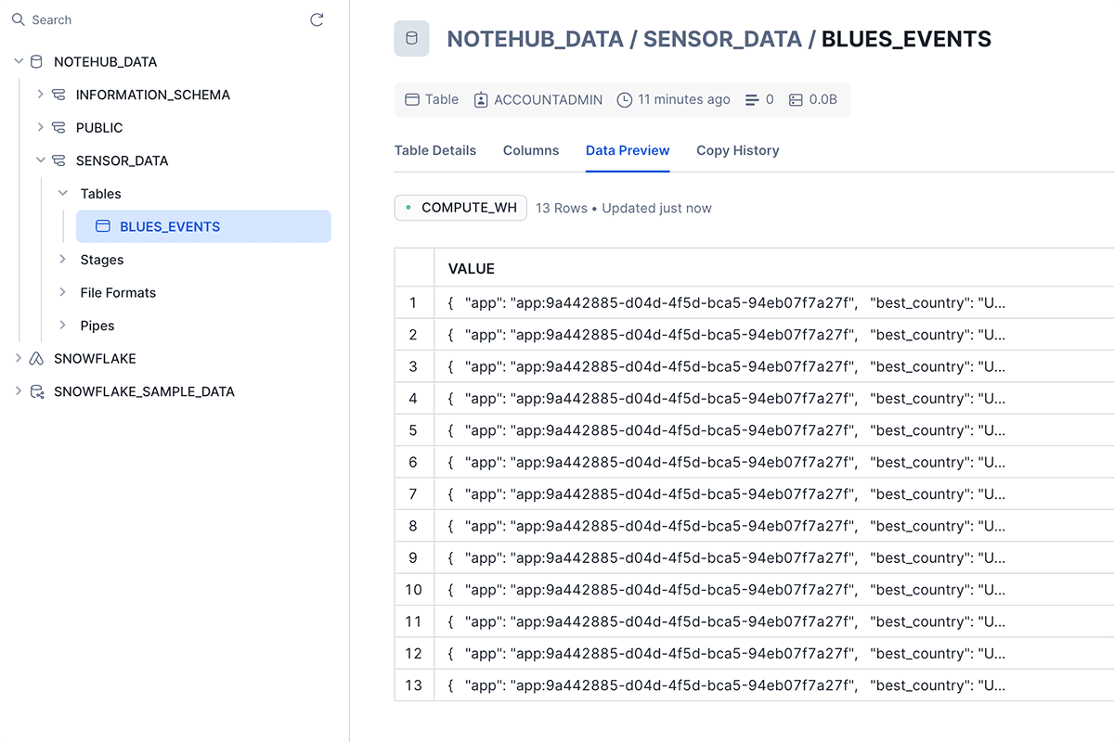Image resolution: width=1114 pixels, height=742 pixels.
Task: Click the INFORMATION_SCHEMA schema icon
Action: pos(58,95)
